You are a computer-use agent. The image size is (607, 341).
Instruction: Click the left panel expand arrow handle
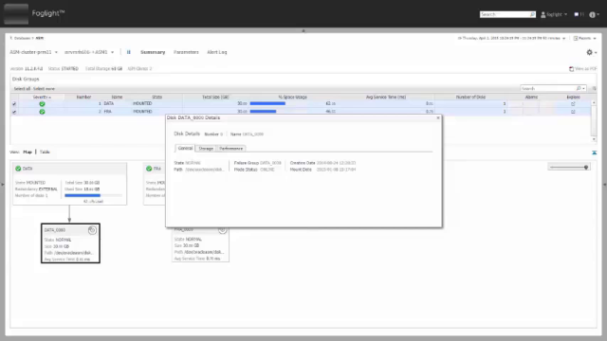tap(2, 185)
